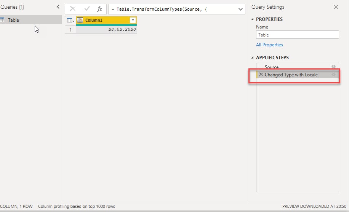Cancel the formula edit with the X icon
The height and width of the screenshot is (212, 349).
pyautogui.click(x=72, y=9)
